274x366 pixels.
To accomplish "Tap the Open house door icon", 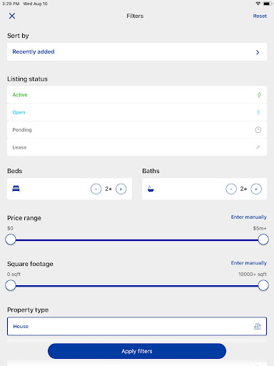I will (258, 112).
